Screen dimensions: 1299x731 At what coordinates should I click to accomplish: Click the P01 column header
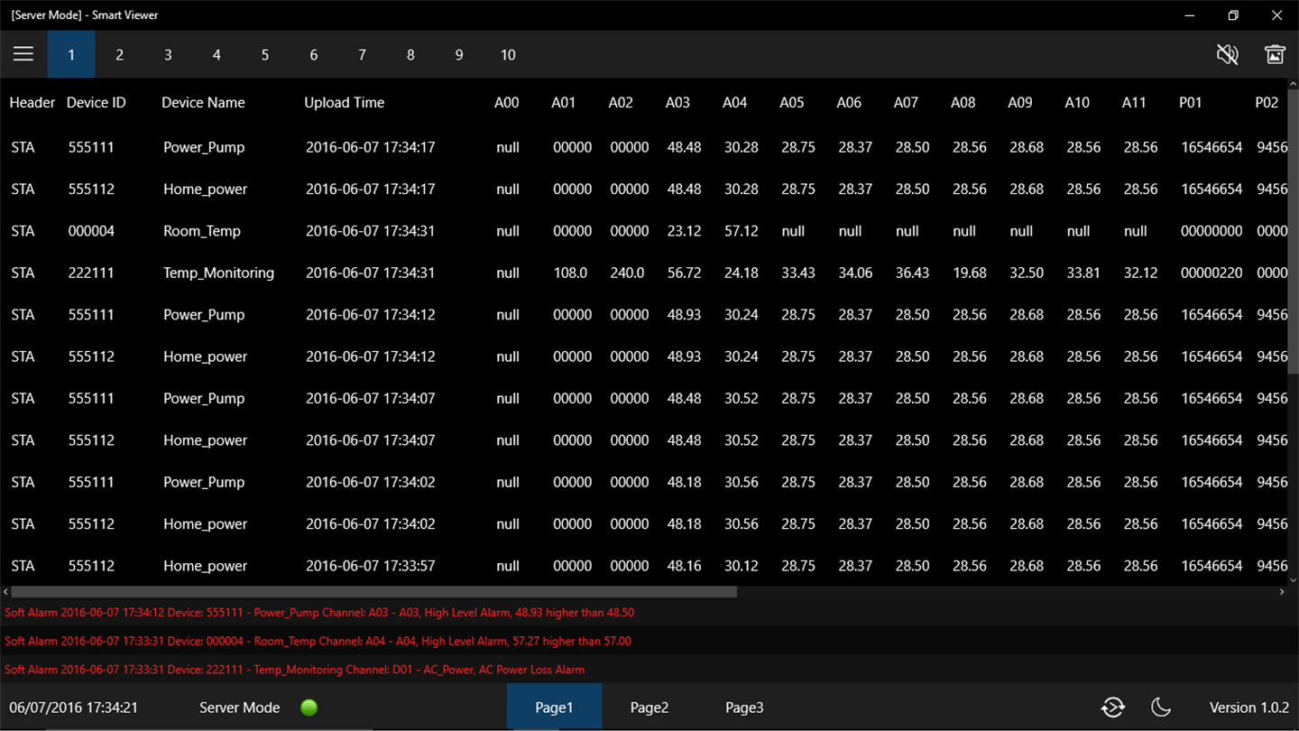1191,102
